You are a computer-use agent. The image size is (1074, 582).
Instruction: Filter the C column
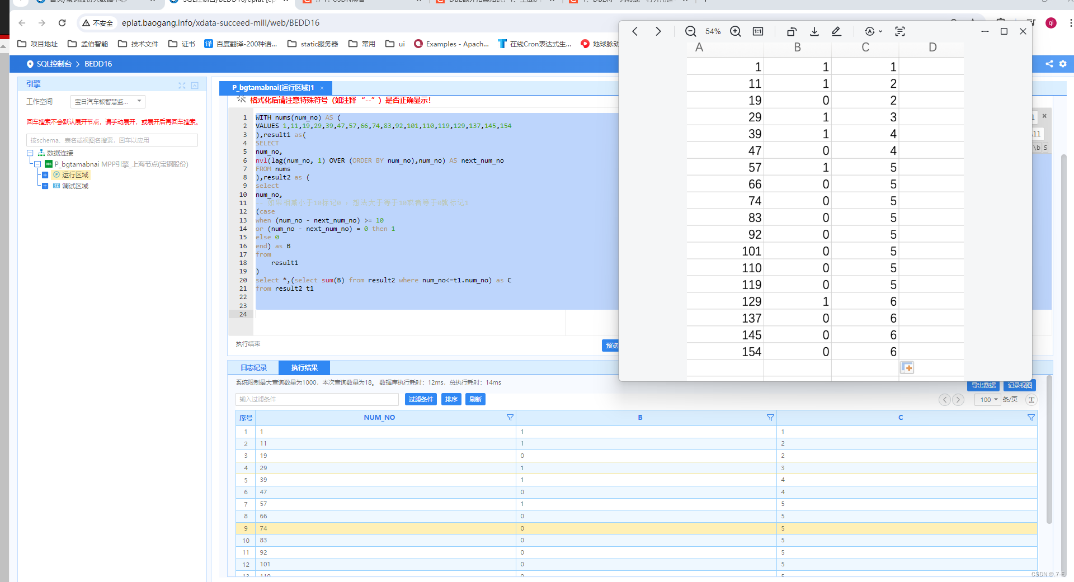coord(1031,418)
